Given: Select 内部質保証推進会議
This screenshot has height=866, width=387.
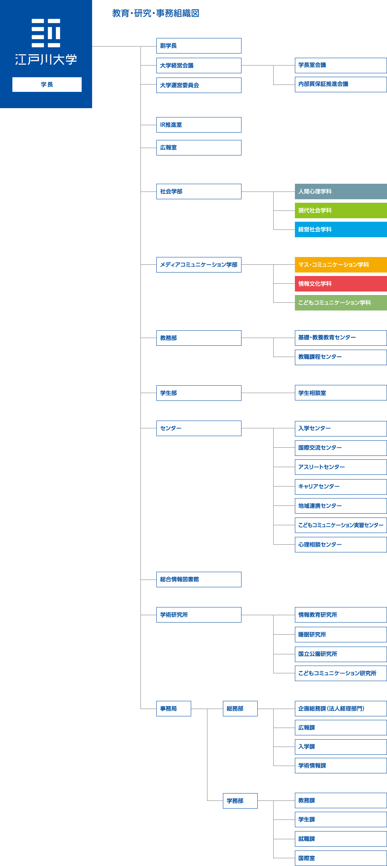Looking at the screenshot, I should coord(341,84).
